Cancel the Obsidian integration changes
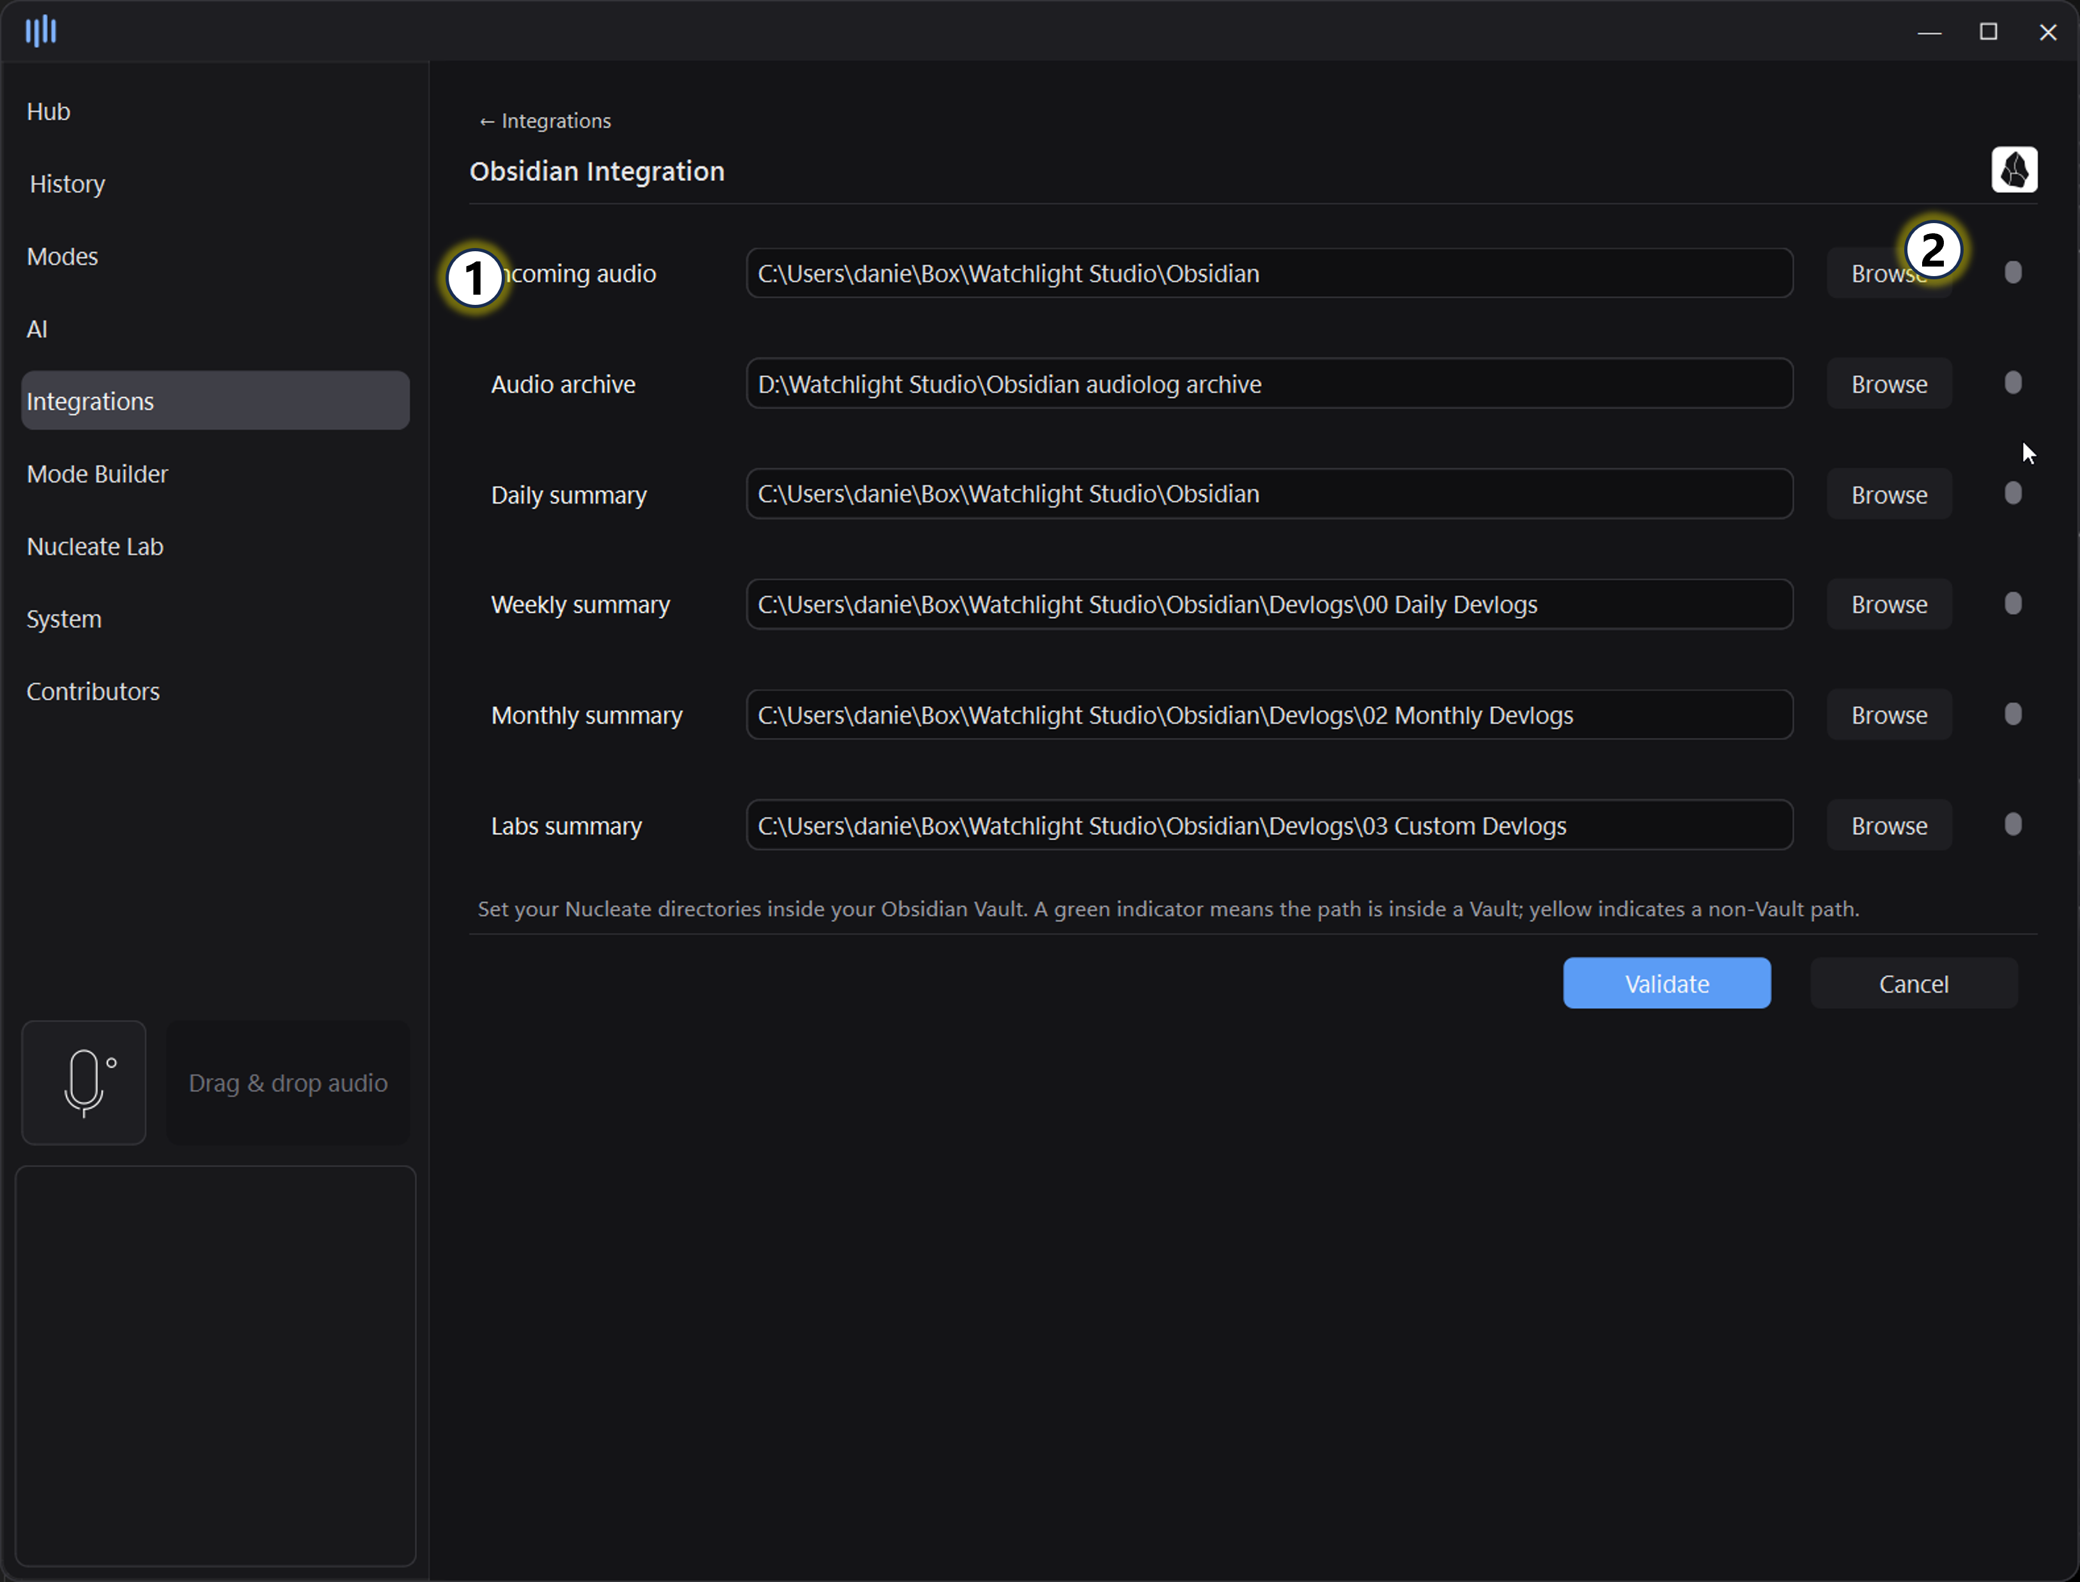The image size is (2080, 1582). pyautogui.click(x=1913, y=983)
